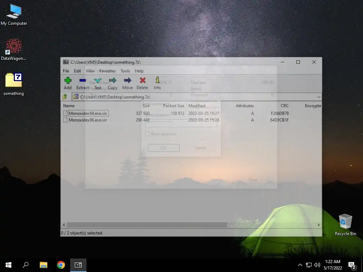The height and width of the screenshot is (272, 363).
Task: Click the packed size 158 912
Action: (x=178, y=113)
